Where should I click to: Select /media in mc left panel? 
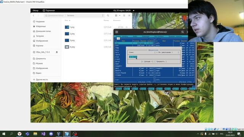(134, 71)
